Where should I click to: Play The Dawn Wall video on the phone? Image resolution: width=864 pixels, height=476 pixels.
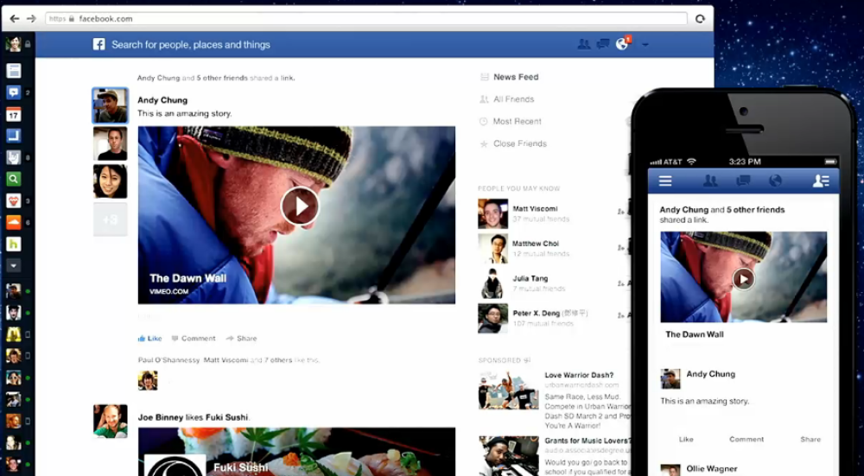tap(743, 279)
